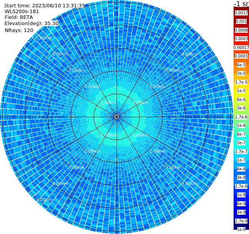Select the 2.00km range label in southeast quadrant
The image size is (249, 234).
point(157,151)
